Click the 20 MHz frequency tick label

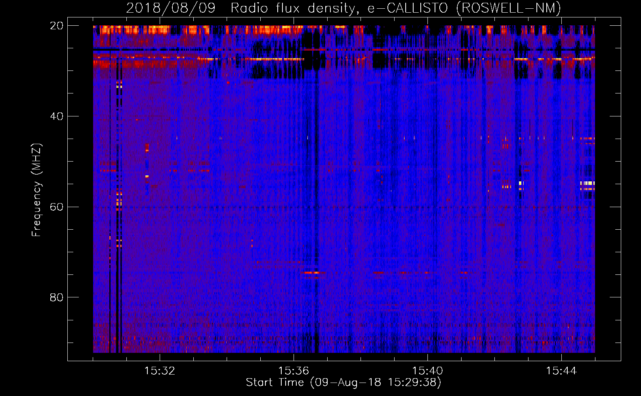(56, 26)
